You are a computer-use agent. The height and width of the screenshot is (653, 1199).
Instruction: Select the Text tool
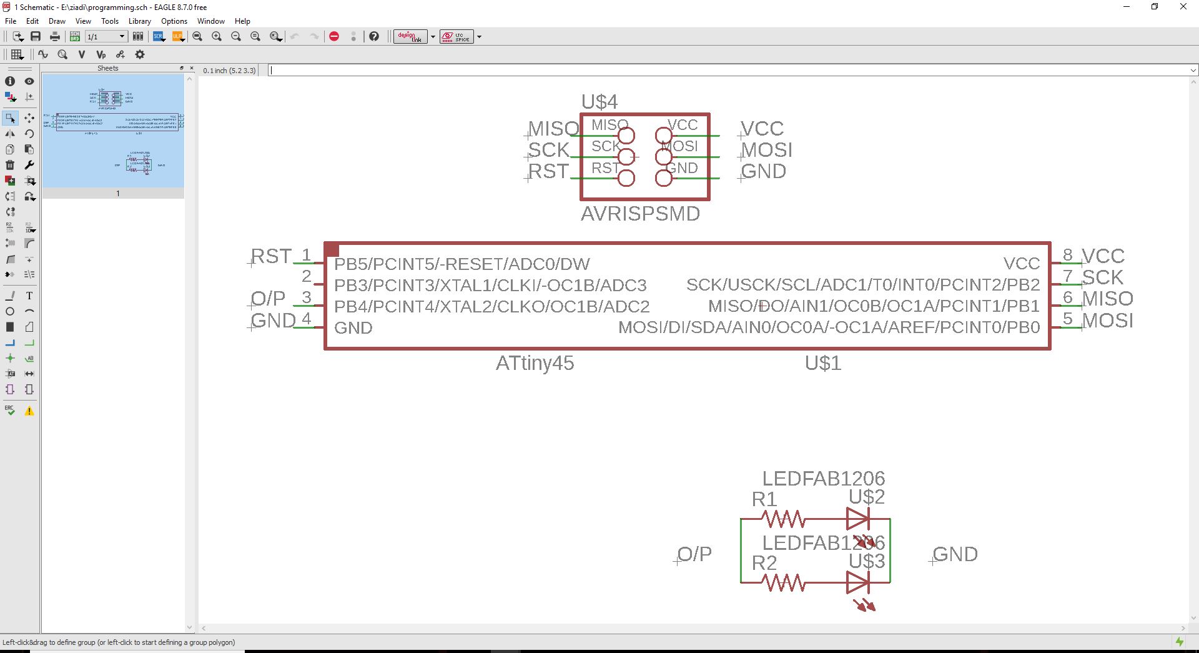pyautogui.click(x=29, y=296)
